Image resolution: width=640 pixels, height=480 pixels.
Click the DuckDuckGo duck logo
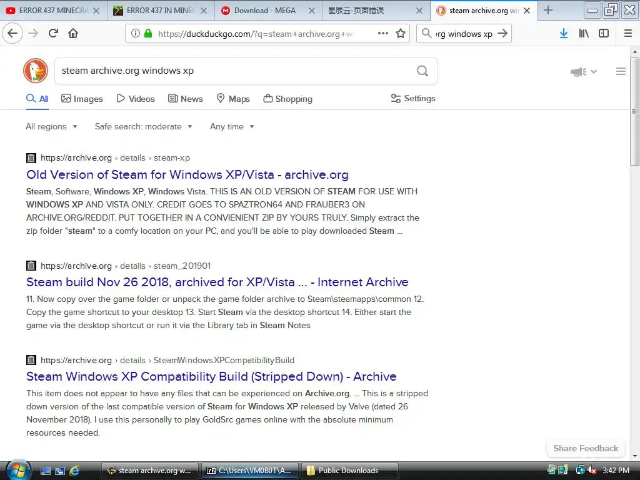[x=36, y=71]
